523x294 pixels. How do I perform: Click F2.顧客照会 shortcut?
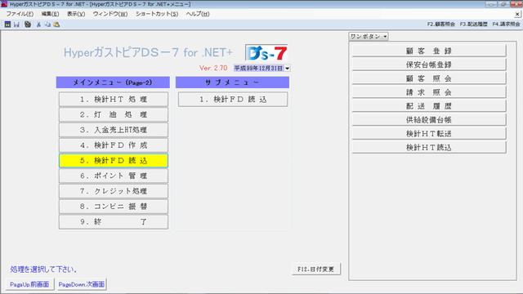(x=441, y=24)
